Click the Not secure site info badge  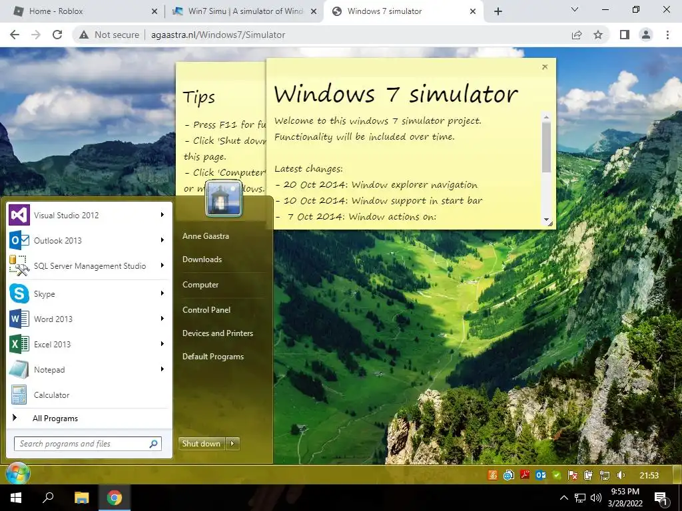click(109, 35)
